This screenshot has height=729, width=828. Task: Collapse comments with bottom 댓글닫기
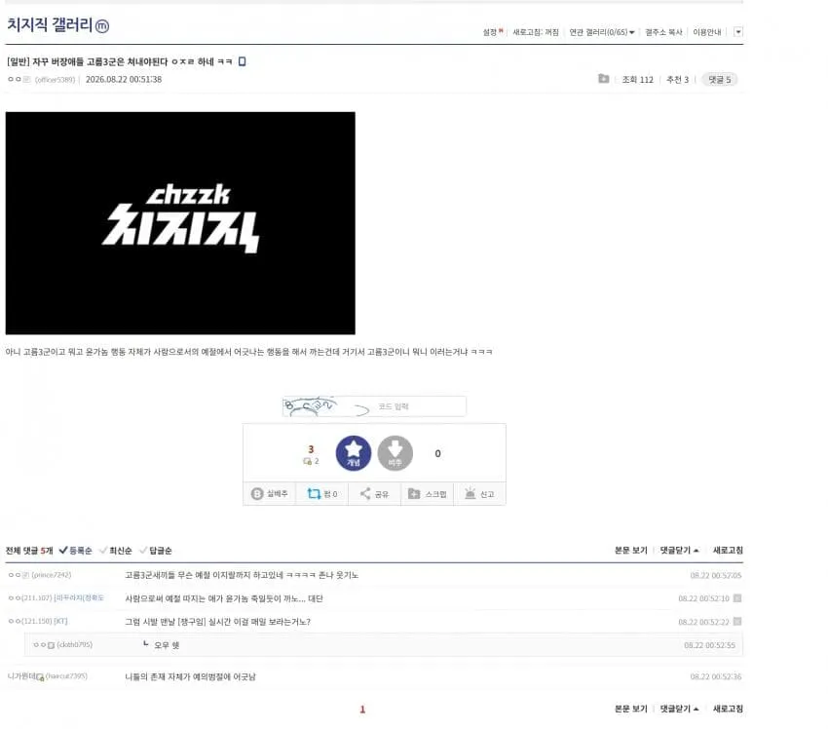pyautogui.click(x=679, y=709)
